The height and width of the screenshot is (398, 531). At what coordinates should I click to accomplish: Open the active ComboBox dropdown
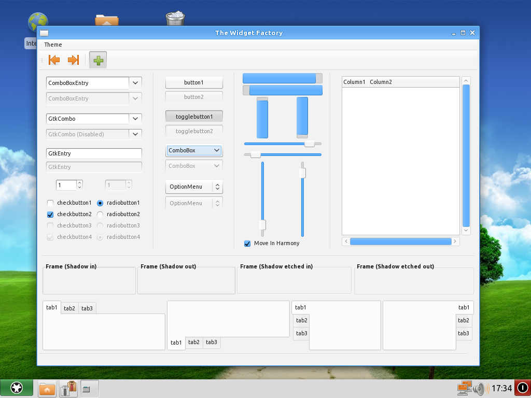(x=194, y=150)
